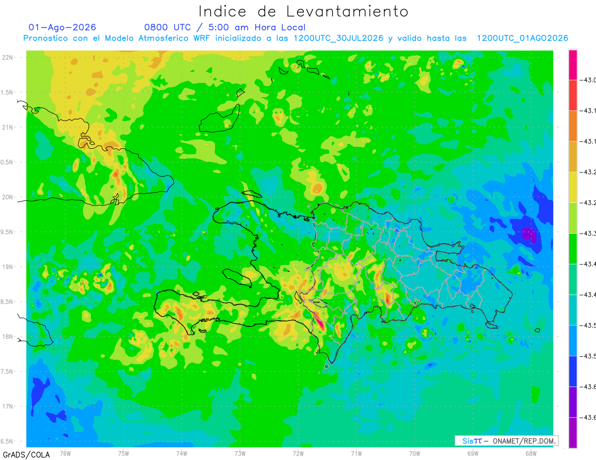Click the 'GrADS/COLA' credit text
This screenshot has height=460, width=596.
[25, 455]
